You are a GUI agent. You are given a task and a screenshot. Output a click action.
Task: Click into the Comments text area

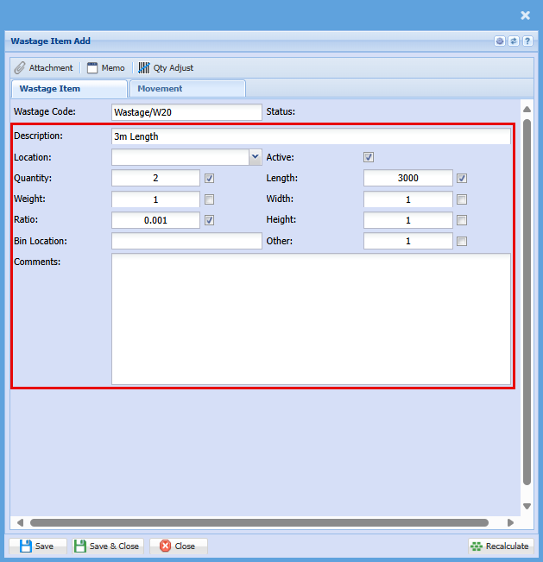(311, 318)
